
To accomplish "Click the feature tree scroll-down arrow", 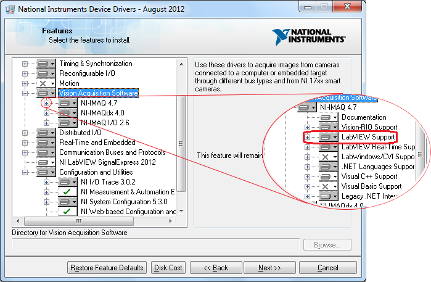I will (181, 211).
